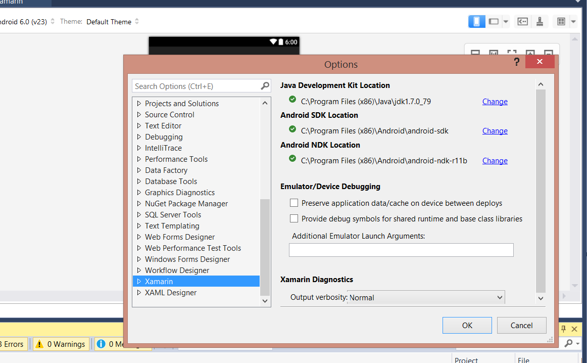Click the settings pane scrollbar thumb
The image size is (587, 363).
pyautogui.click(x=541, y=191)
